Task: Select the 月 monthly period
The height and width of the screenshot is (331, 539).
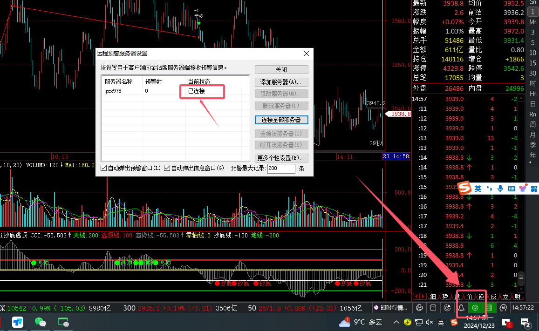Action: click(x=533, y=135)
